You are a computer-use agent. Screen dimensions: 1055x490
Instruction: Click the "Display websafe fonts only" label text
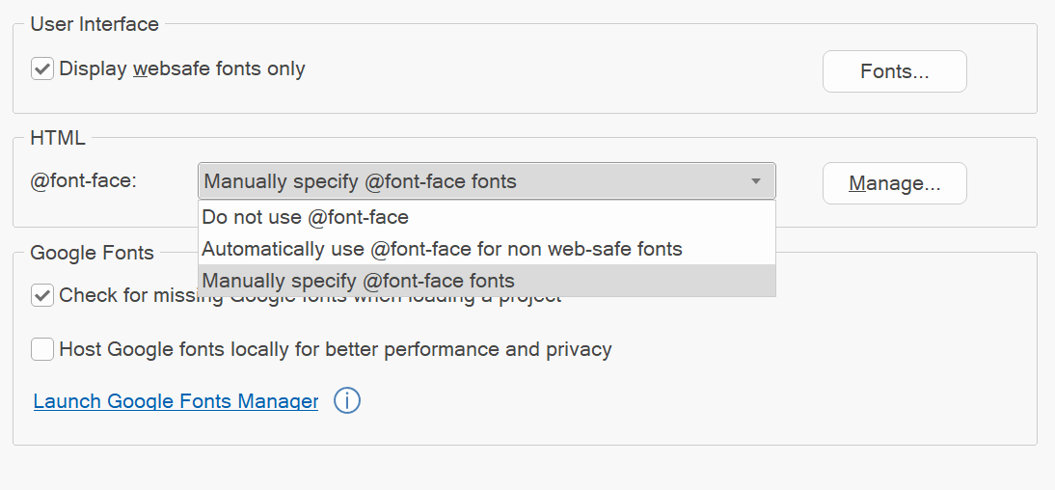(x=182, y=69)
